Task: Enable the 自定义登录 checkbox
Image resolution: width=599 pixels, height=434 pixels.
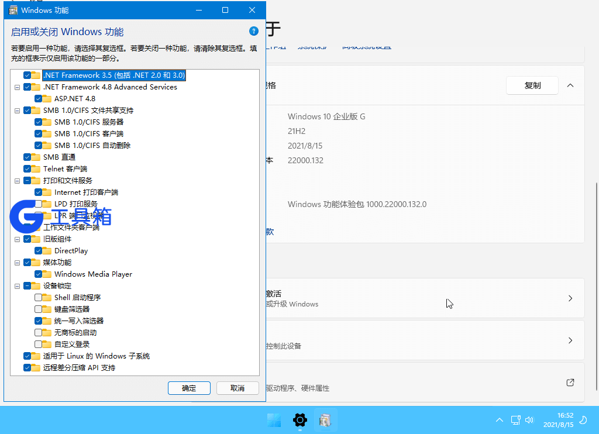Action: click(38, 345)
